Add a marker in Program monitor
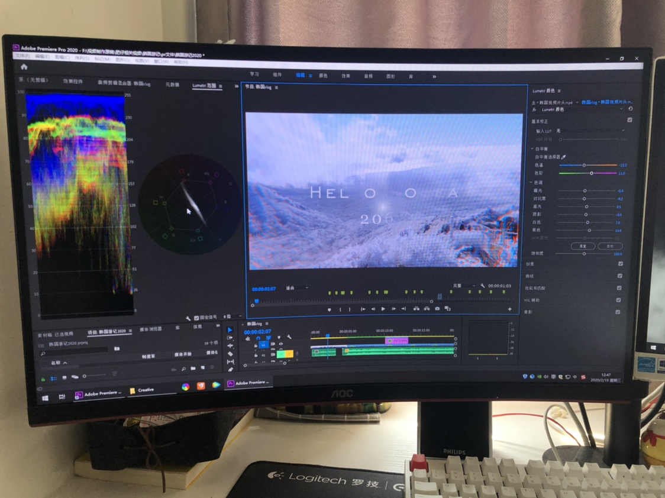This screenshot has width=665, height=498. (330, 309)
